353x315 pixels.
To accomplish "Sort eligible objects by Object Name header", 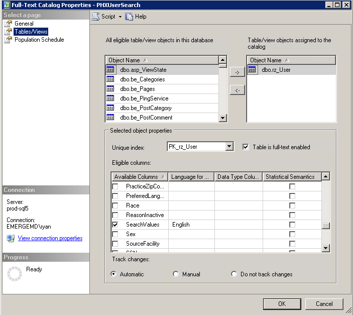I will click(162, 60).
